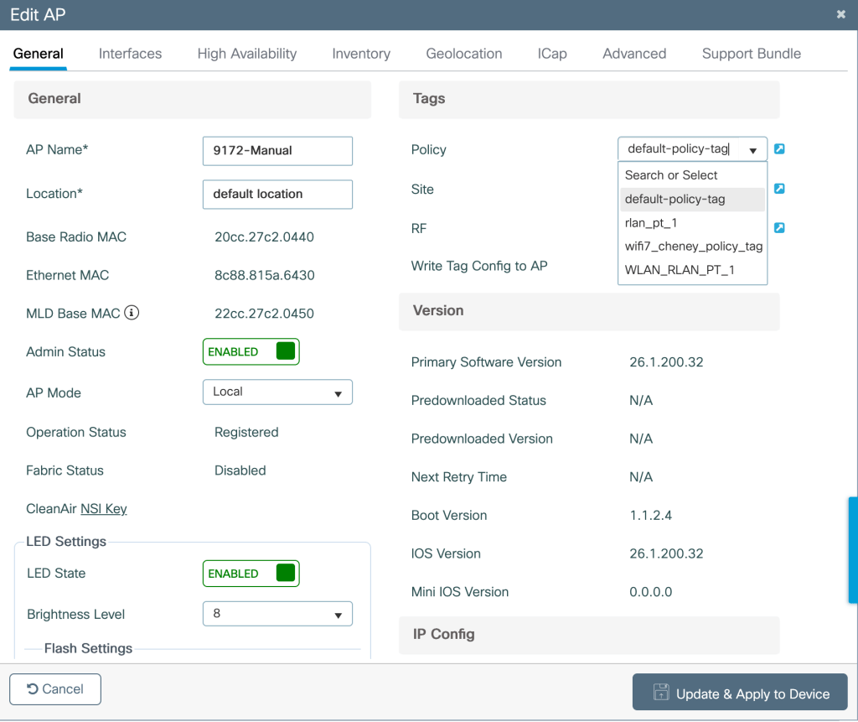Choose wifi7_cheney_policy_tag option
This screenshot has height=722, width=858.
693,247
